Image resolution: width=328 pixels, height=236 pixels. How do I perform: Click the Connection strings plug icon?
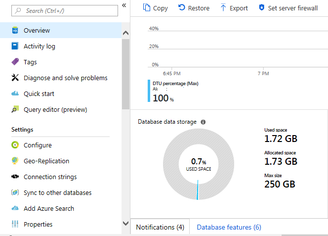(x=15, y=177)
